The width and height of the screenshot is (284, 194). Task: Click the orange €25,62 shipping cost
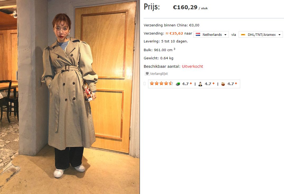coord(176,33)
